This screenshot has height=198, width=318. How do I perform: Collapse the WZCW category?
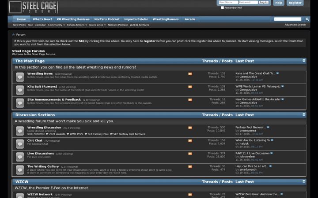304,181
